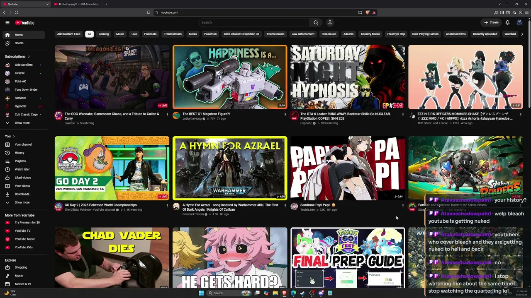Open a new browser tab
Viewport: 531px width, 298px height.
106,4
